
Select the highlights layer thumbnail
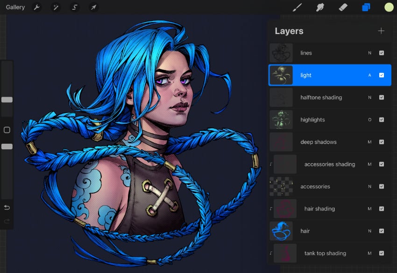point(281,119)
